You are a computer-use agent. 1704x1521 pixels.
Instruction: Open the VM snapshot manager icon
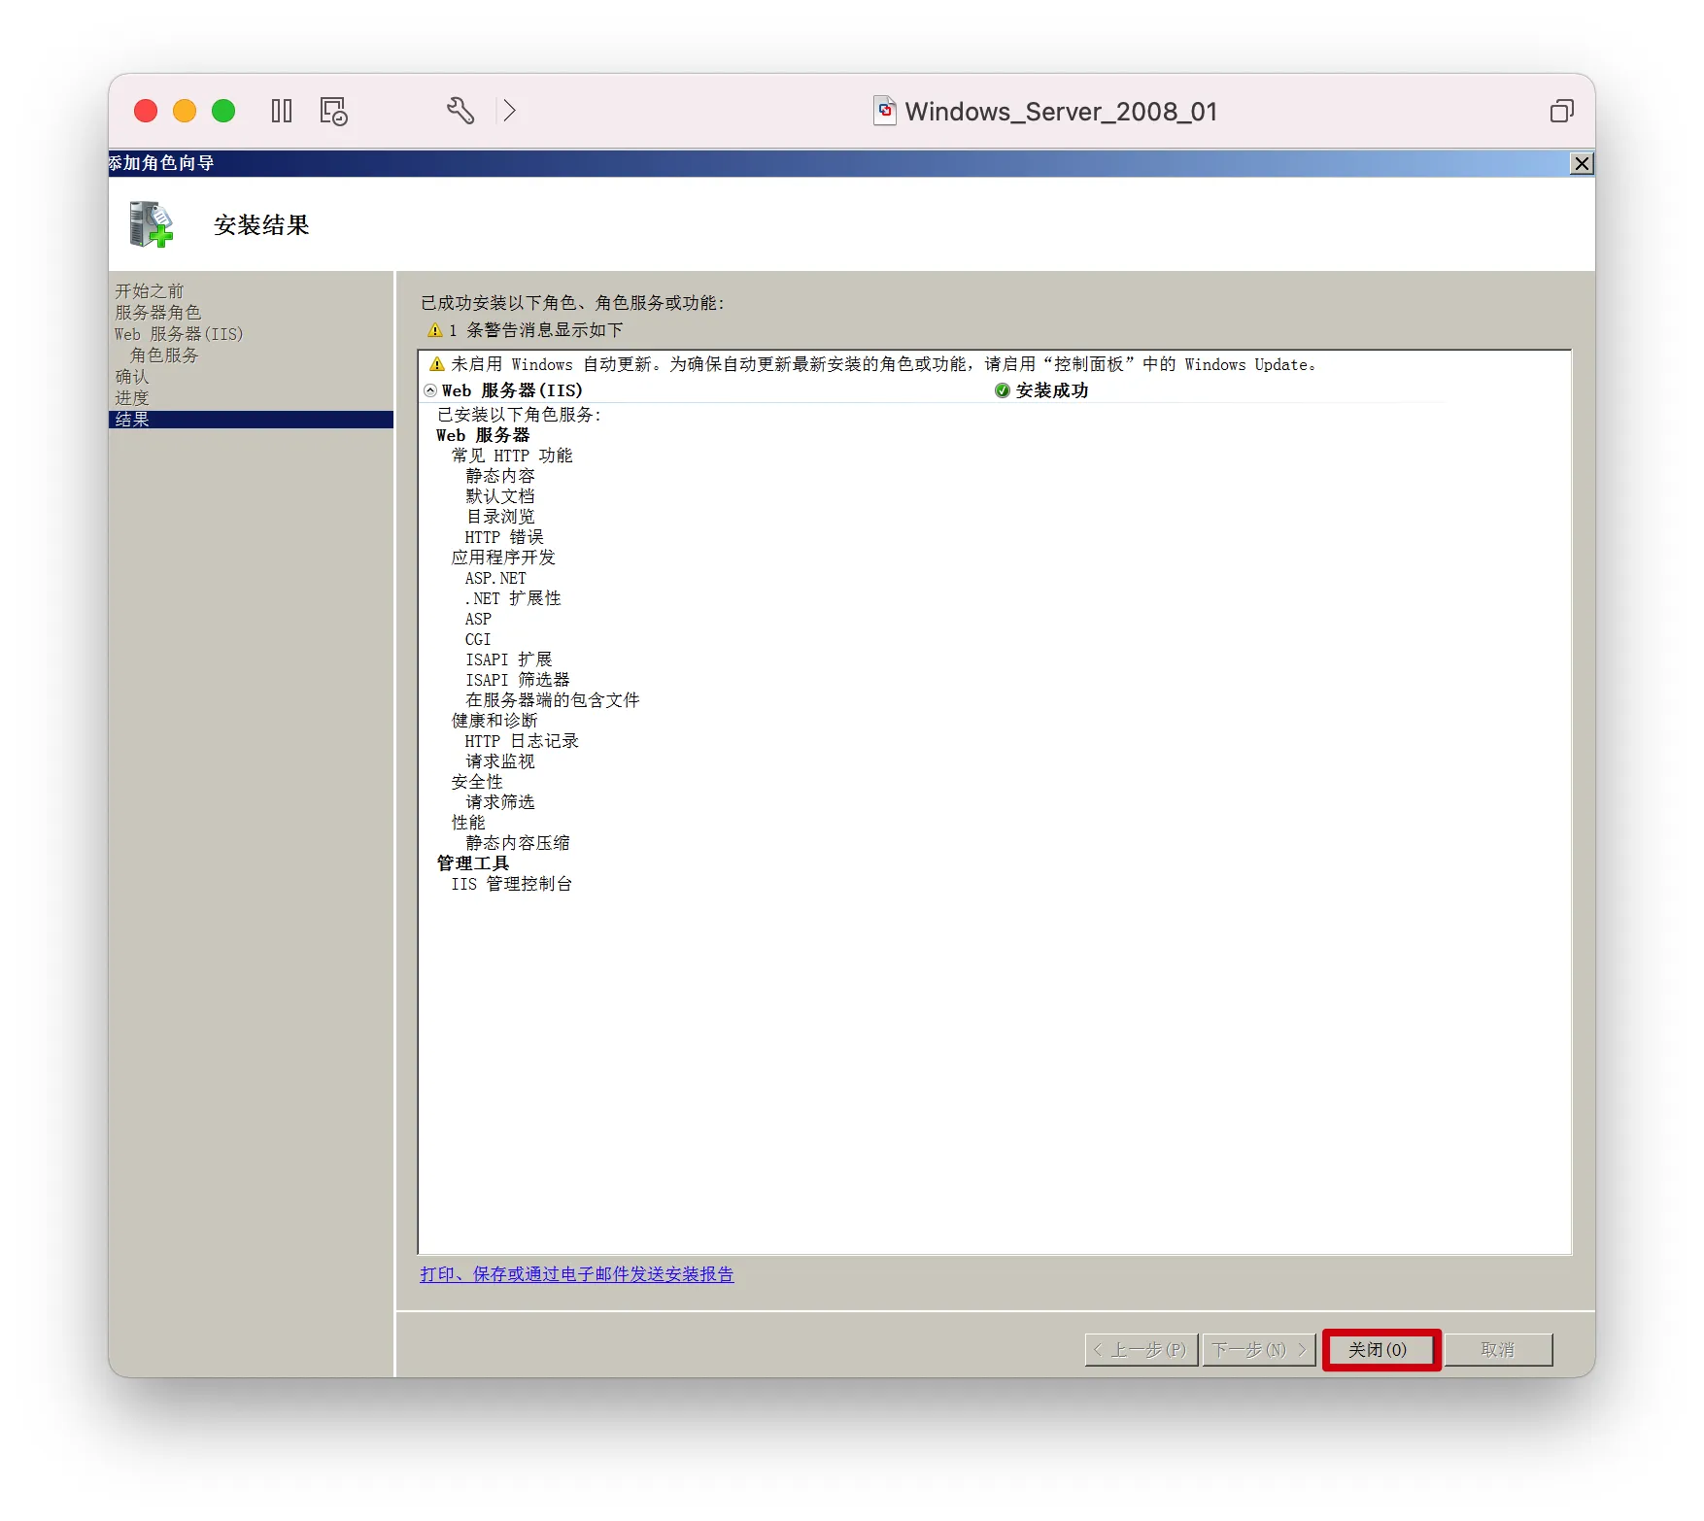(333, 111)
